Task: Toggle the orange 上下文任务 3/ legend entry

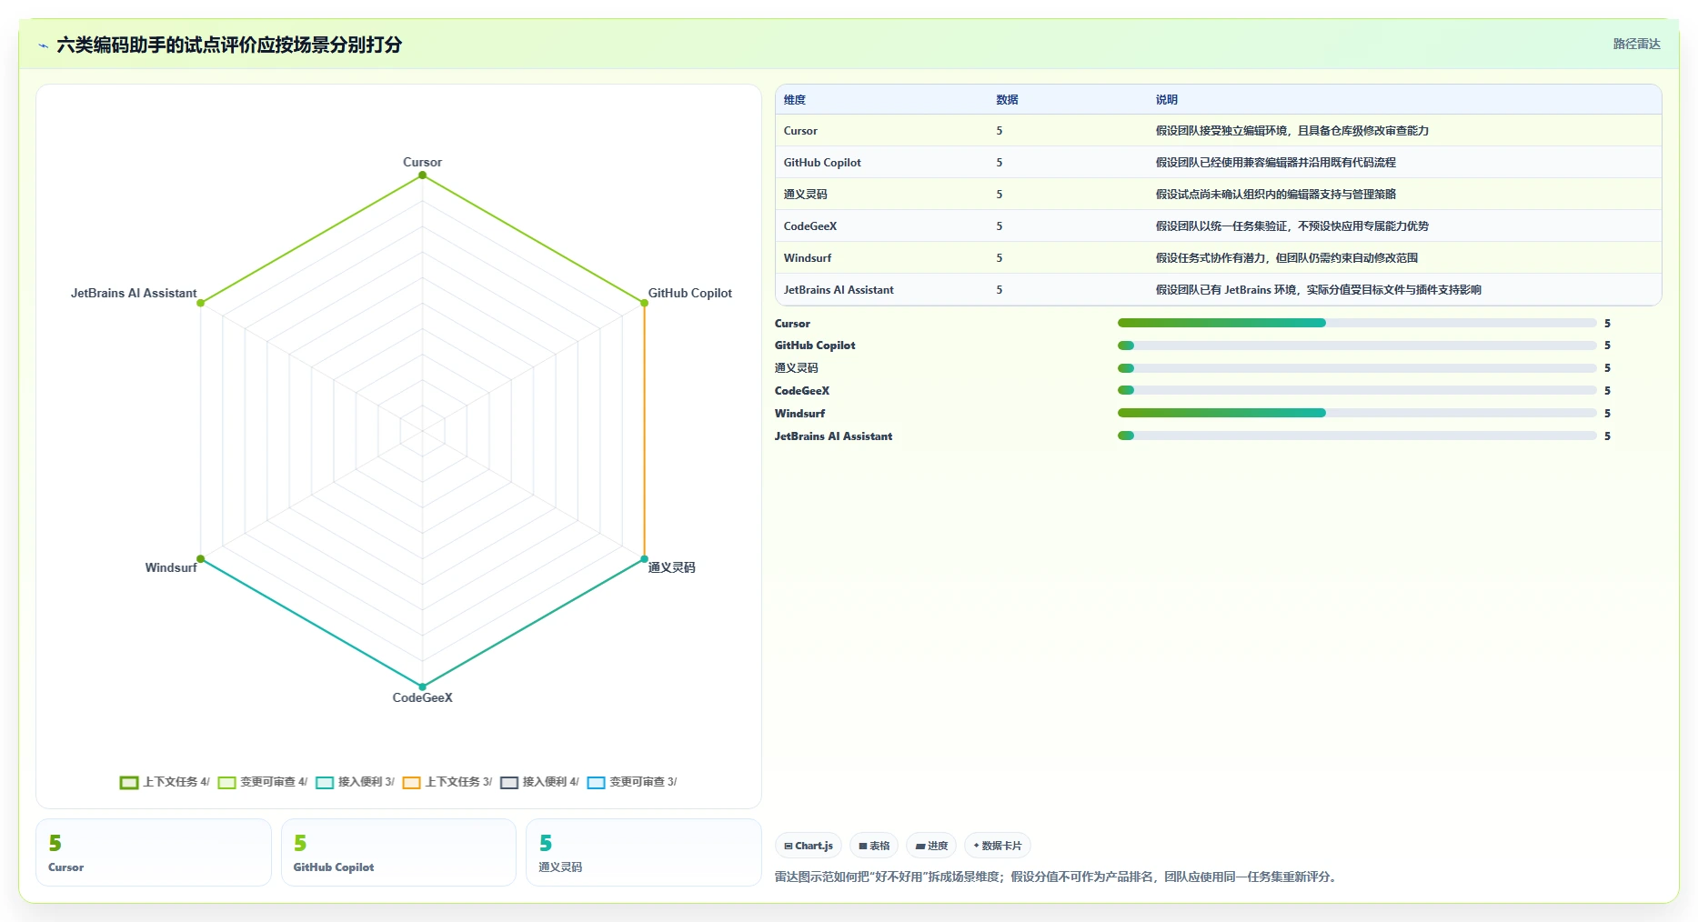Action: click(447, 782)
